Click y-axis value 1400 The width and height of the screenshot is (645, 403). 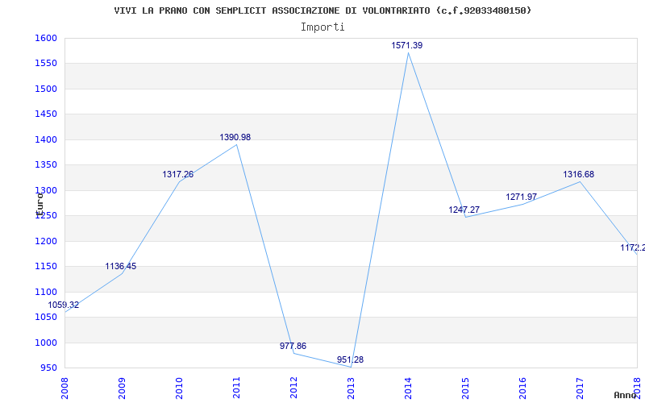coord(46,139)
